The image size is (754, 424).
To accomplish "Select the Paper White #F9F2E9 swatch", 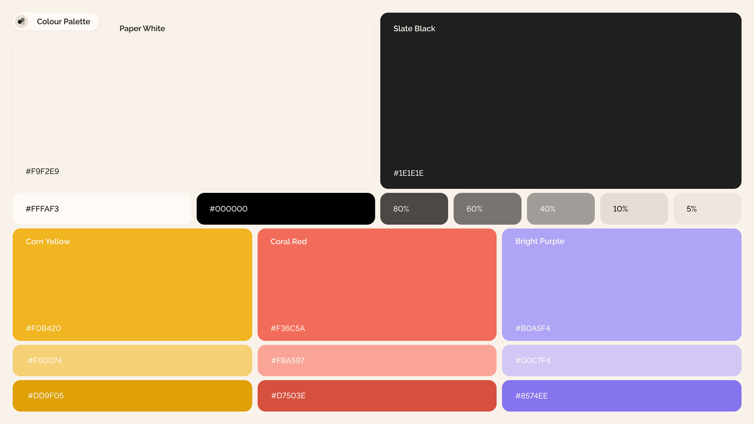I will [x=194, y=106].
